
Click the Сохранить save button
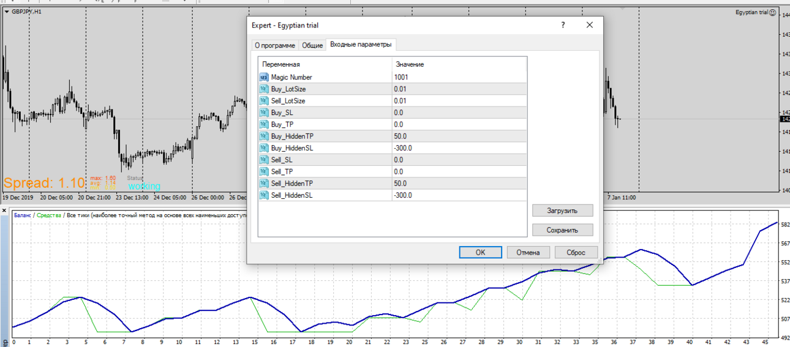click(x=562, y=230)
